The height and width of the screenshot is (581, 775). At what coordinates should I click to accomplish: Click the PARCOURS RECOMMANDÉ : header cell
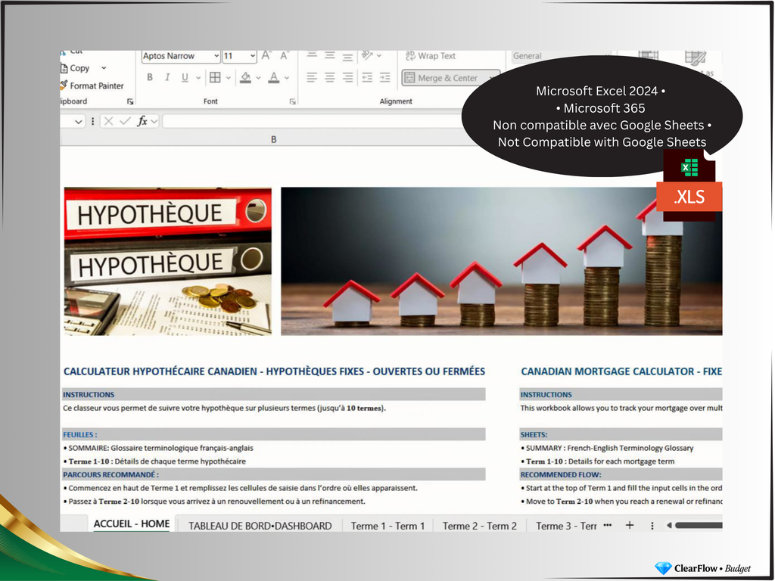click(274, 475)
